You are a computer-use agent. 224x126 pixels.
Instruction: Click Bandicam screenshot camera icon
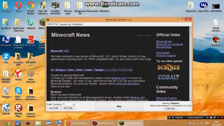click(211, 118)
